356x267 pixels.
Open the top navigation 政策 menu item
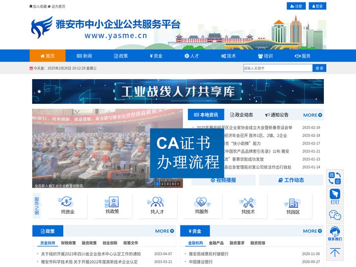pos(121,56)
